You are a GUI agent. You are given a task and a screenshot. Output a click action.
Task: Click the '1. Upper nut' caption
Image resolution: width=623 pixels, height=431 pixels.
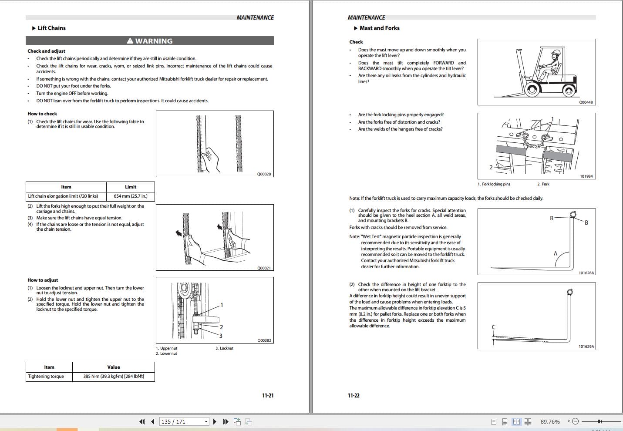166,348
